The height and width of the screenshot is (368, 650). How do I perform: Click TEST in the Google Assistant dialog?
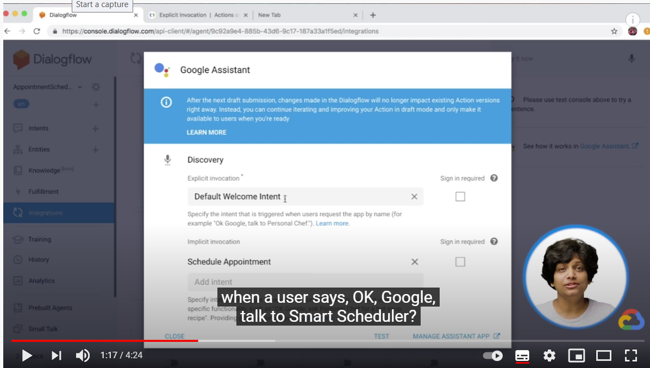(x=382, y=336)
